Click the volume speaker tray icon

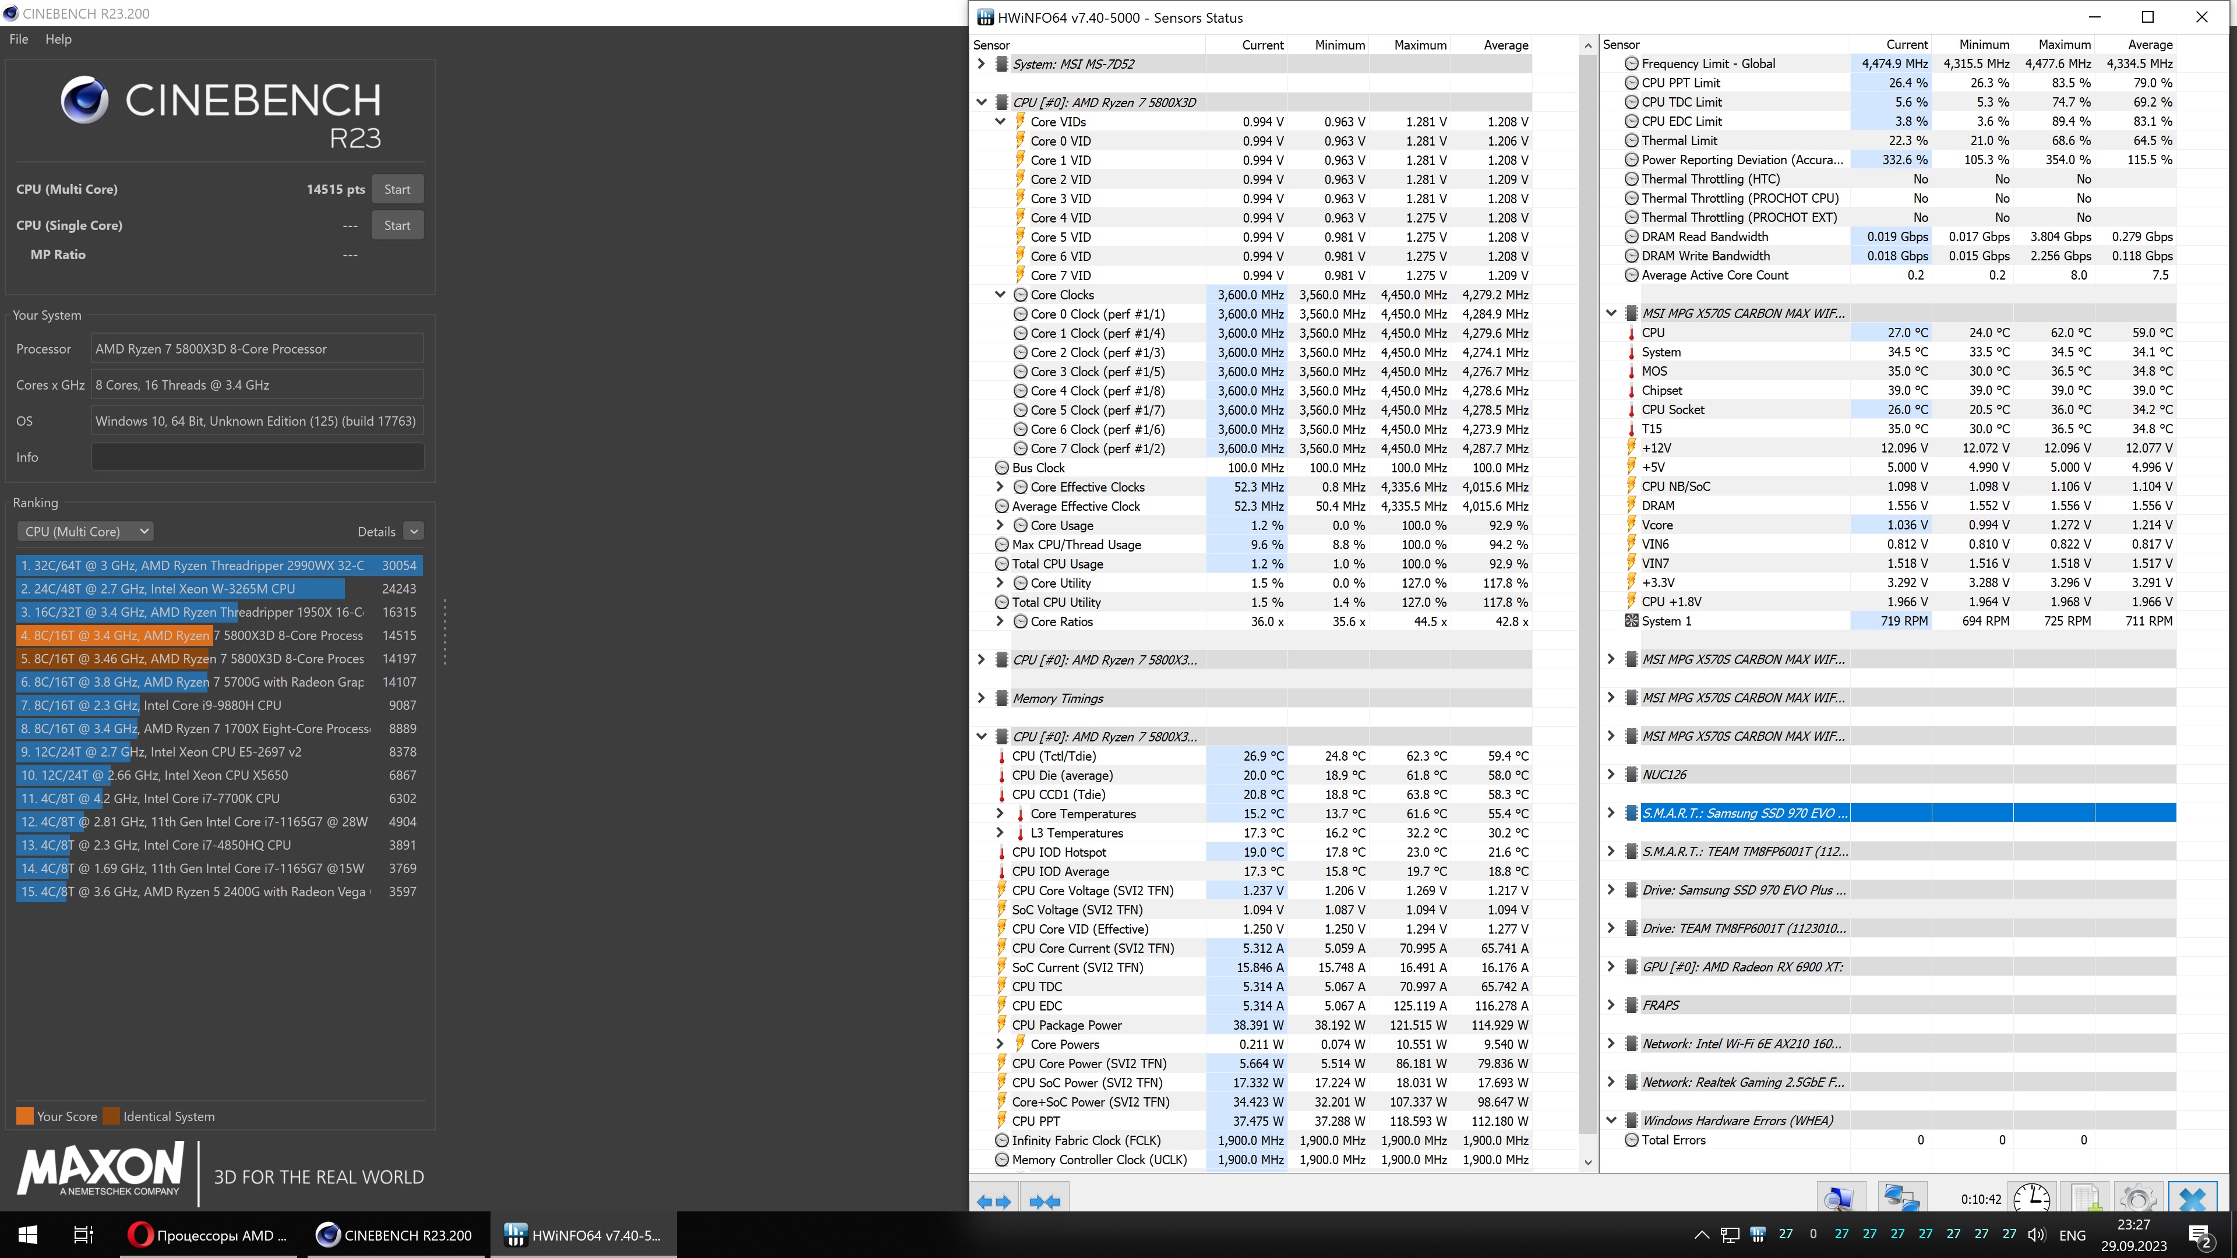click(x=2035, y=1235)
